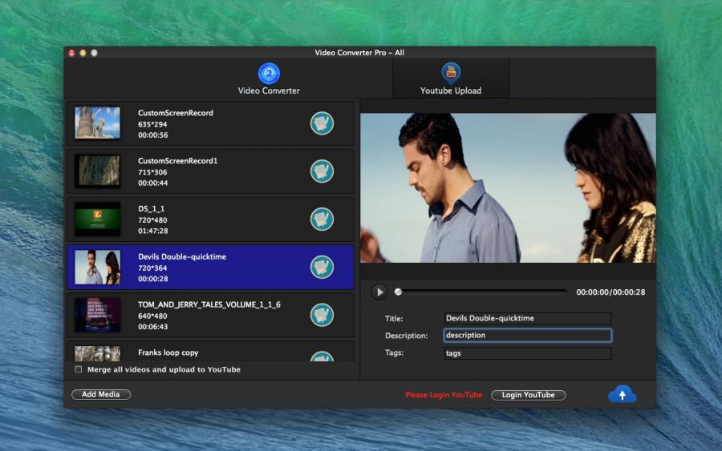The image size is (722, 451).
Task: Click the '00:00:56' duration text
Action: point(153,135)
